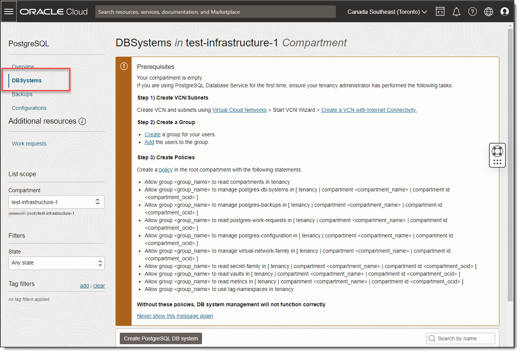Open Work requests under Additional resources
The width and height of the screenshot is (520, 353).
pos(29,144)
